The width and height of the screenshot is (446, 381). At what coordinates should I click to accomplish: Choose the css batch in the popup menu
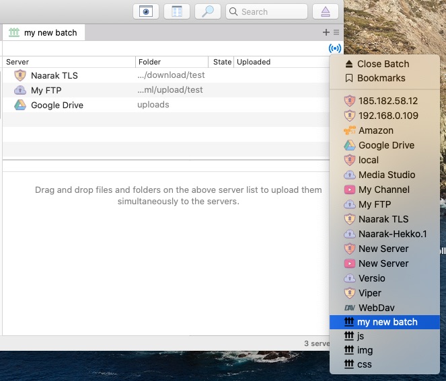click(x=385, y=364)
